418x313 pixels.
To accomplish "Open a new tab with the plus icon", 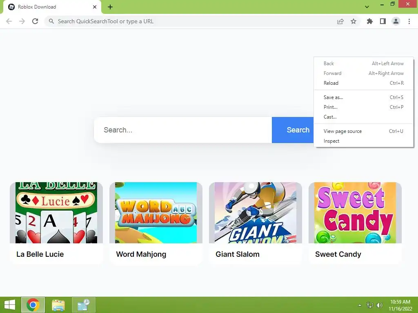I will (110, 7).
